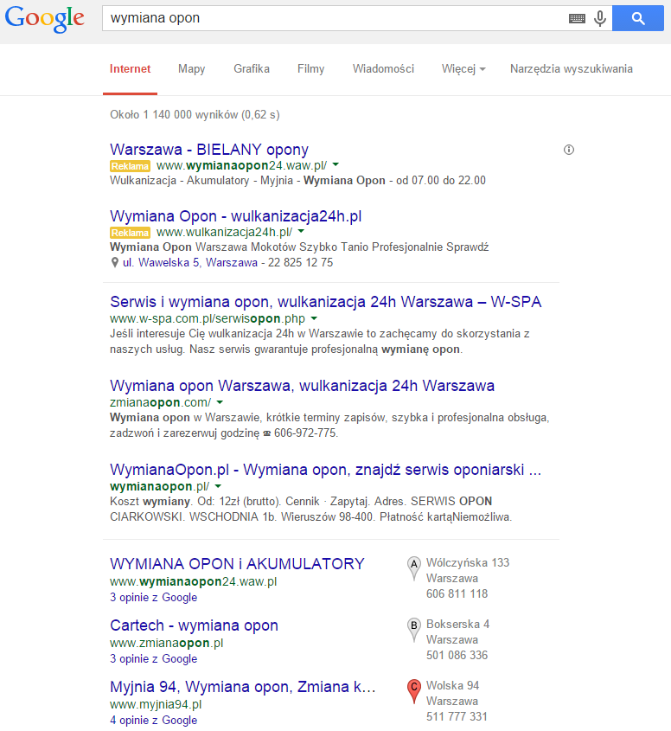This screenshot has height=731, width=671.
Task: Open 'Wymiana opon Warszawa, wulkanizacja 24h Warszawa' result
Action: (x=302, y=386)
